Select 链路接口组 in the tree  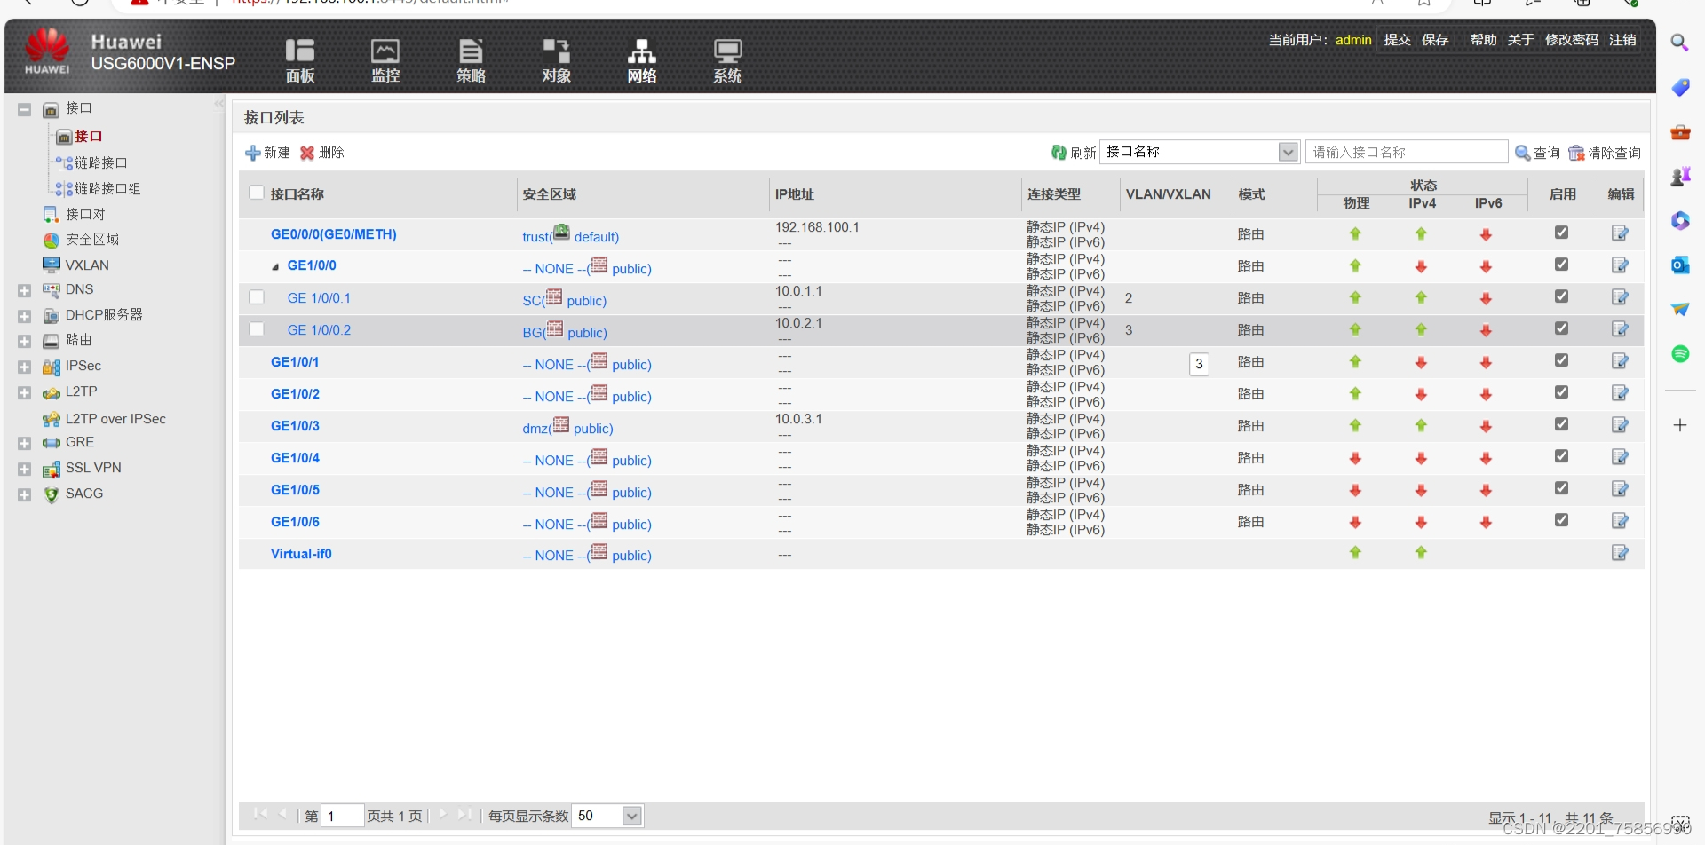click(107, 188)
